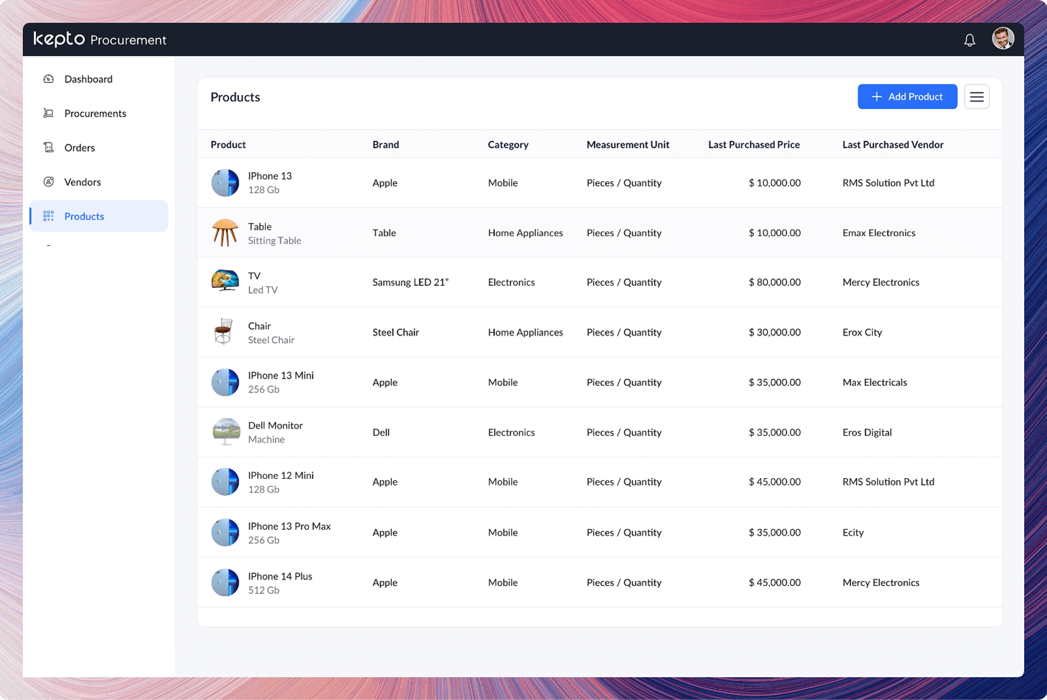1047x700 pixels.
Task: Go to Dashboard in the sidebar
Action: click(x=99, y=79)
